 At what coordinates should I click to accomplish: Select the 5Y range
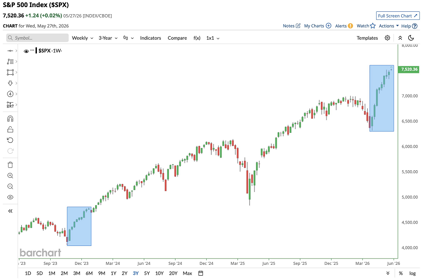pyautogui.click(x=147, y=273)
